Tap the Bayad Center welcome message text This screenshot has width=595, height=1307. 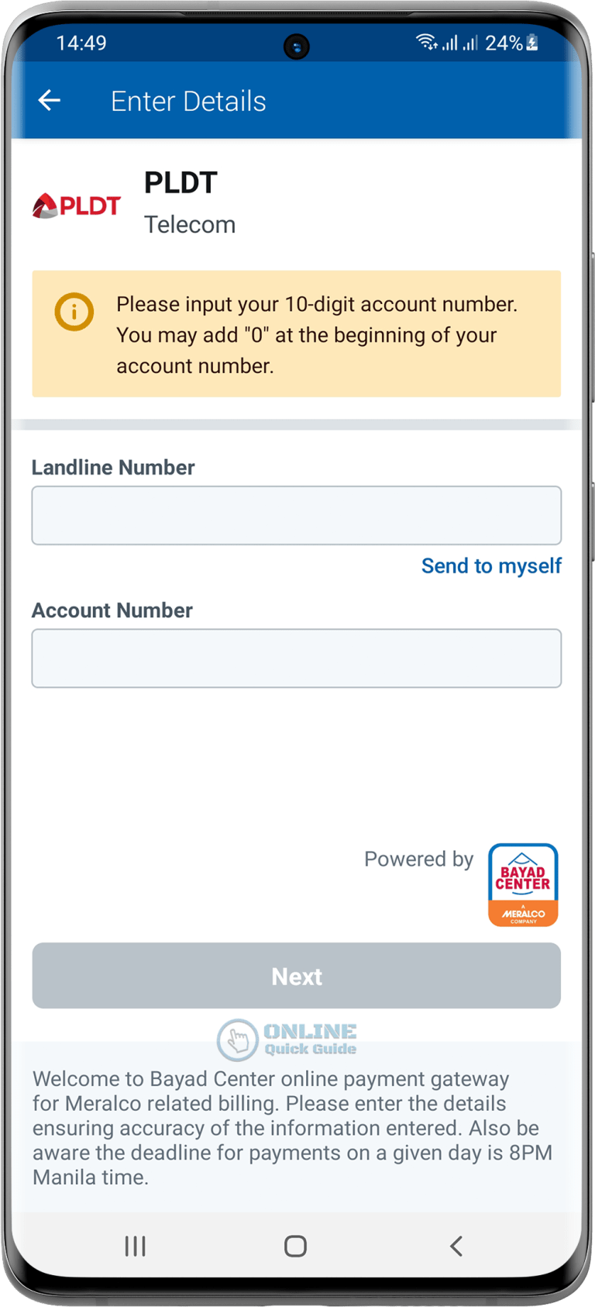coord(293,1128)
